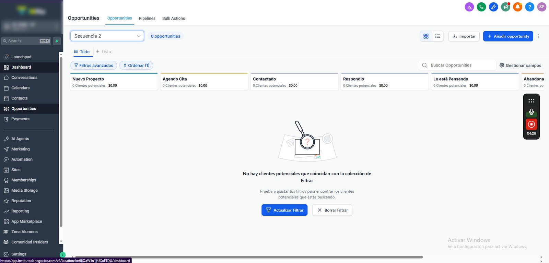Open the Secuencia 2 pipeline dropdown
This screenshot has width=549, height=263.
107,36
